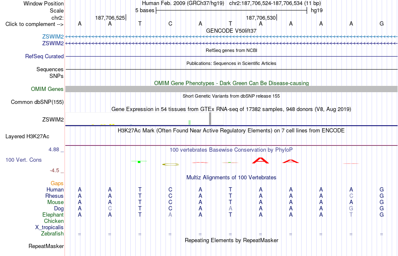Click the faded G in Dog row
The width and height of the screenshot is (398, 256).
click(351, 209)
